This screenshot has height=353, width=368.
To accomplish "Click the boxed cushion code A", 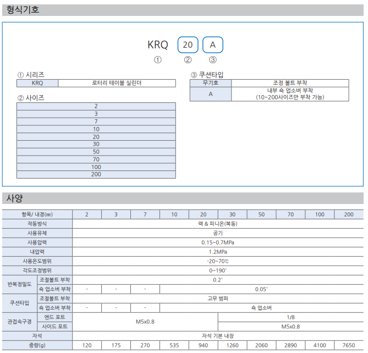I will (213, 45).
